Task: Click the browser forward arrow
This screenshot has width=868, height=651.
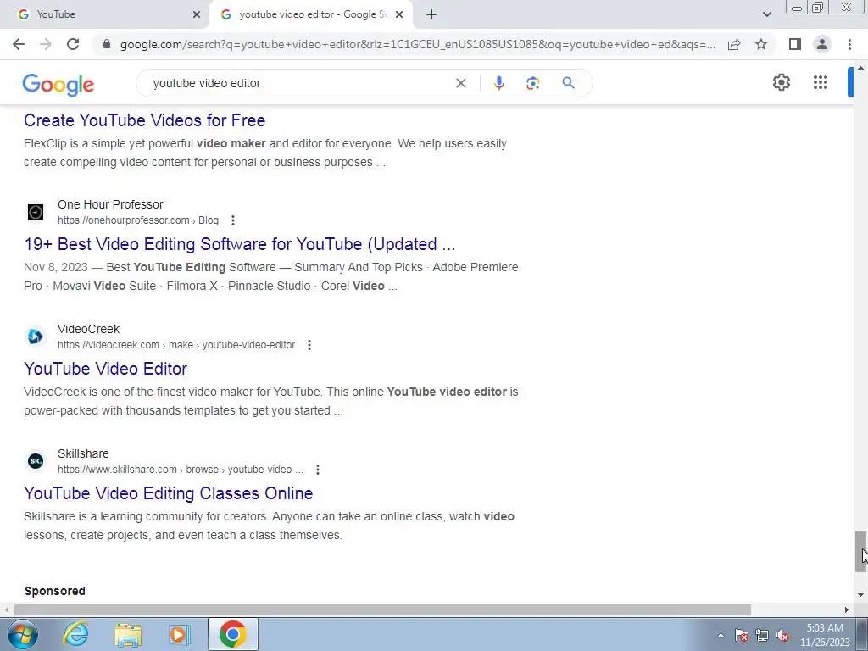Action: pos(46,44)
